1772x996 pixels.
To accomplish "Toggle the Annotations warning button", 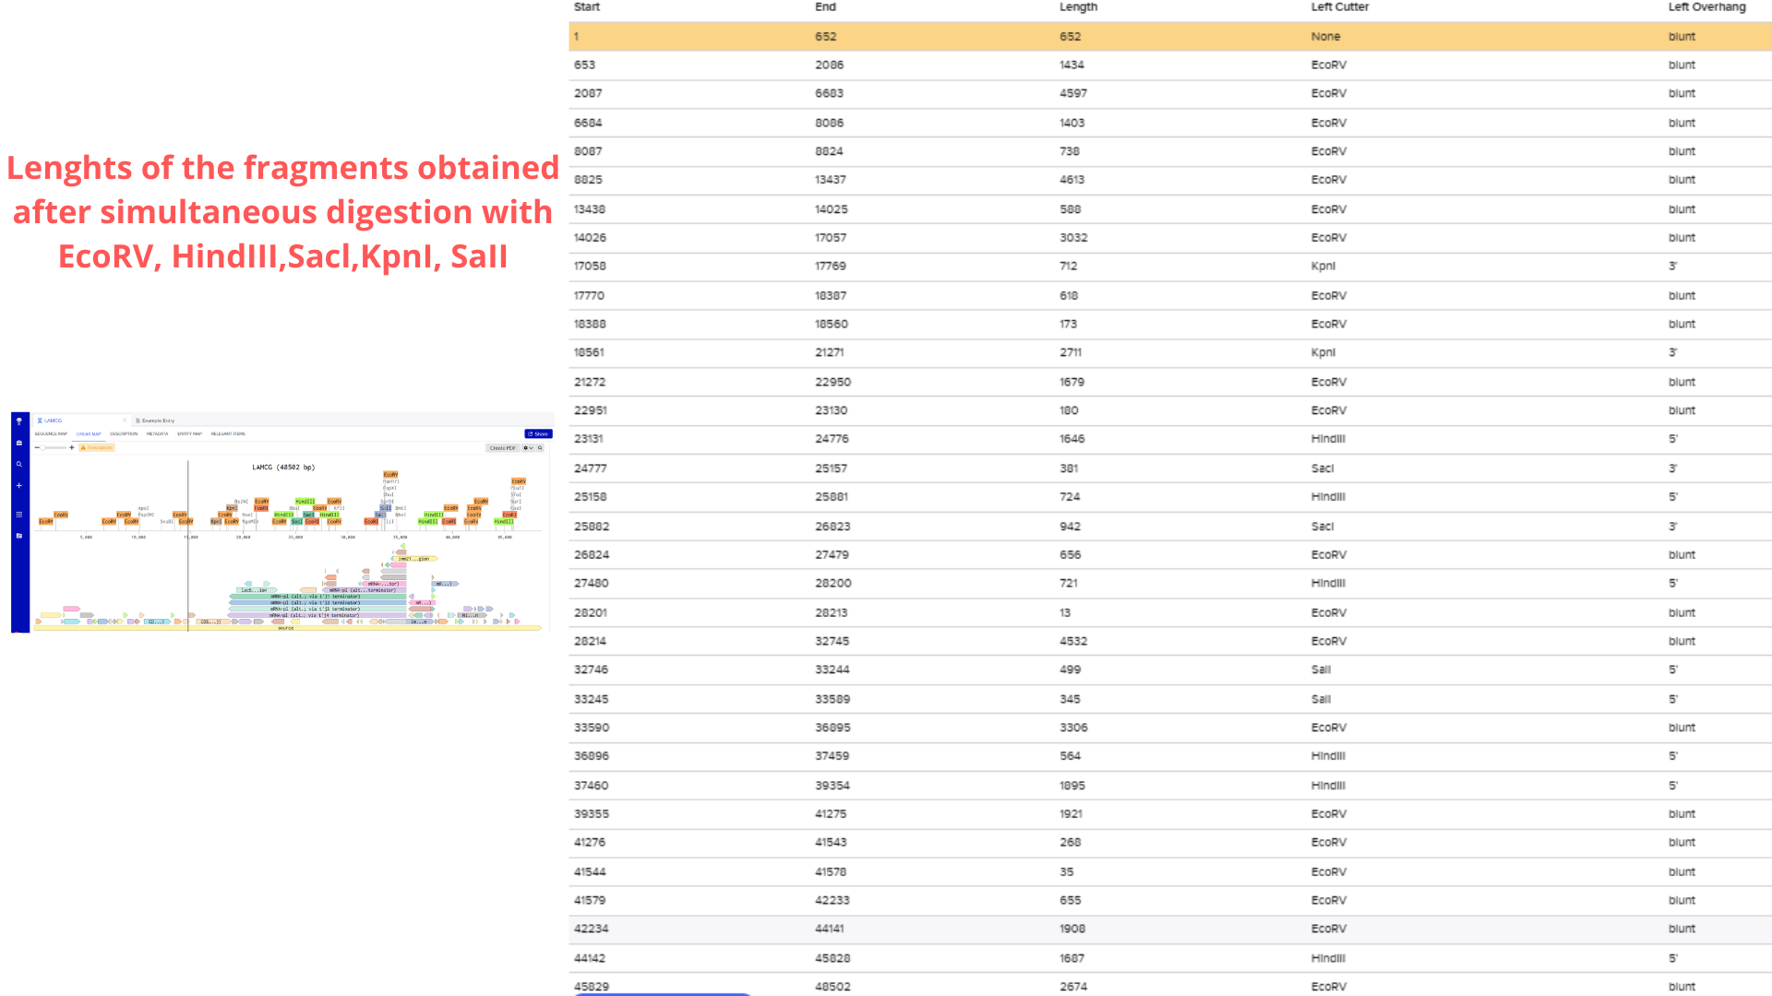I will coord(97,447).
